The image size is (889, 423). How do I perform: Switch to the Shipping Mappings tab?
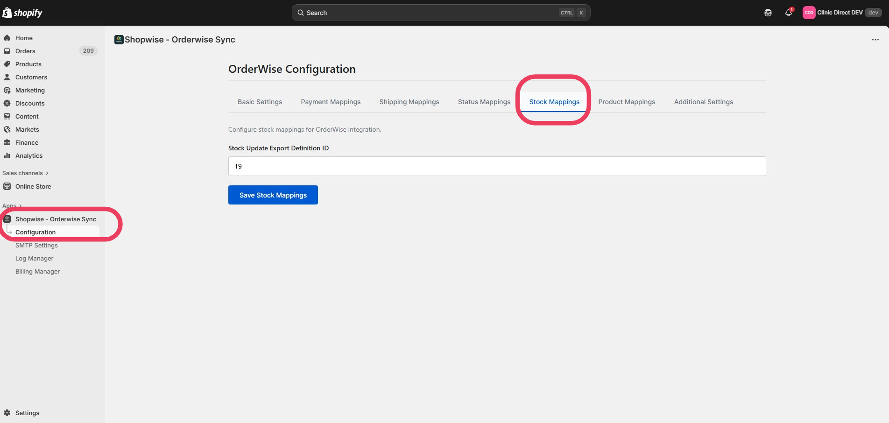[409, 102]
